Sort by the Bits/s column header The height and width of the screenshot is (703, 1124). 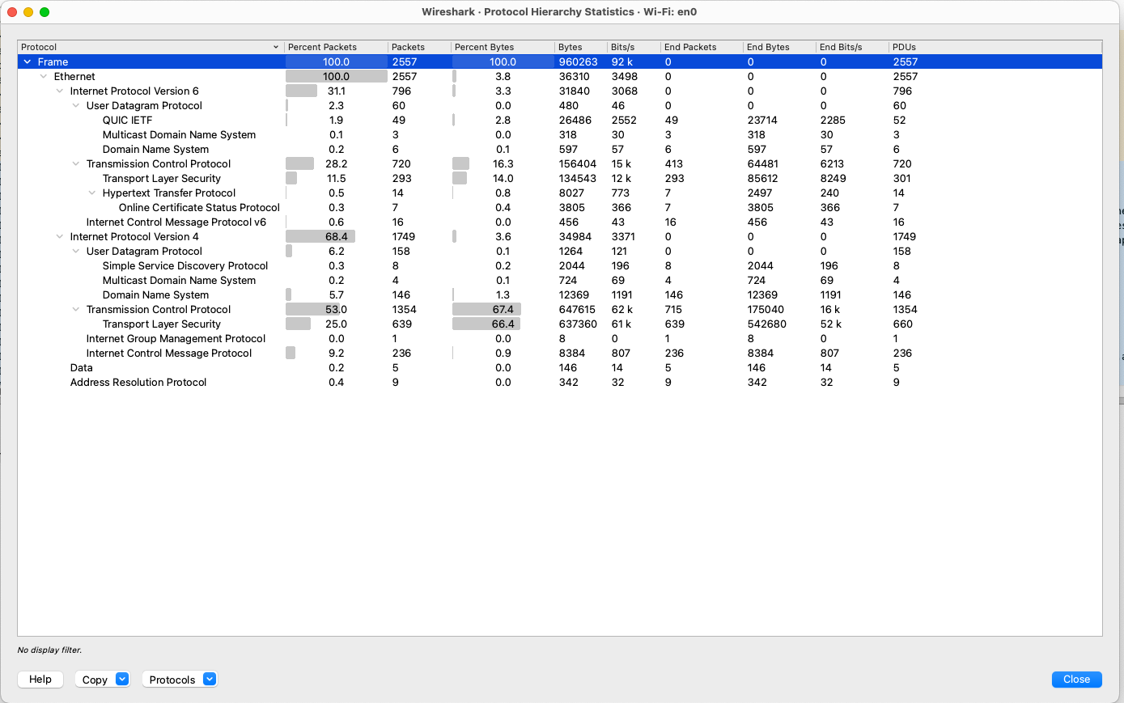point(634,47)
